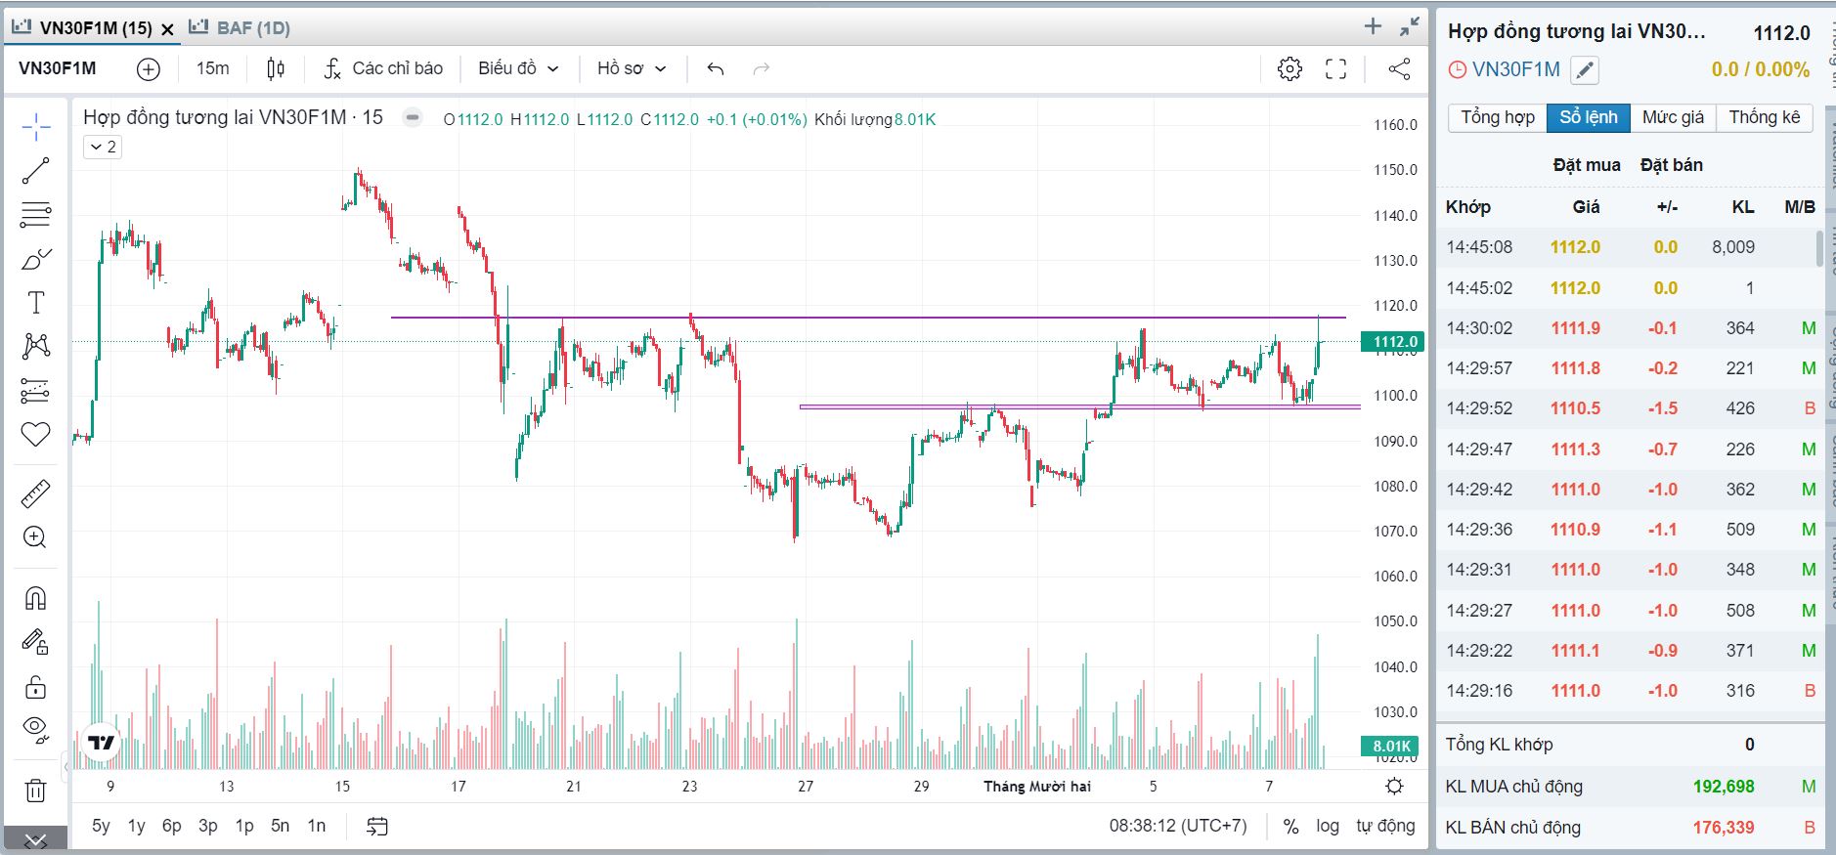Add symbol to compare with plus icon
This screenshot has width=1836, height=855.
[149, 68]
